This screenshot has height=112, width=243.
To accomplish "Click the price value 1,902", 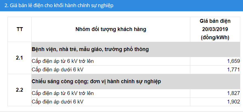I will tap(234, 102).
